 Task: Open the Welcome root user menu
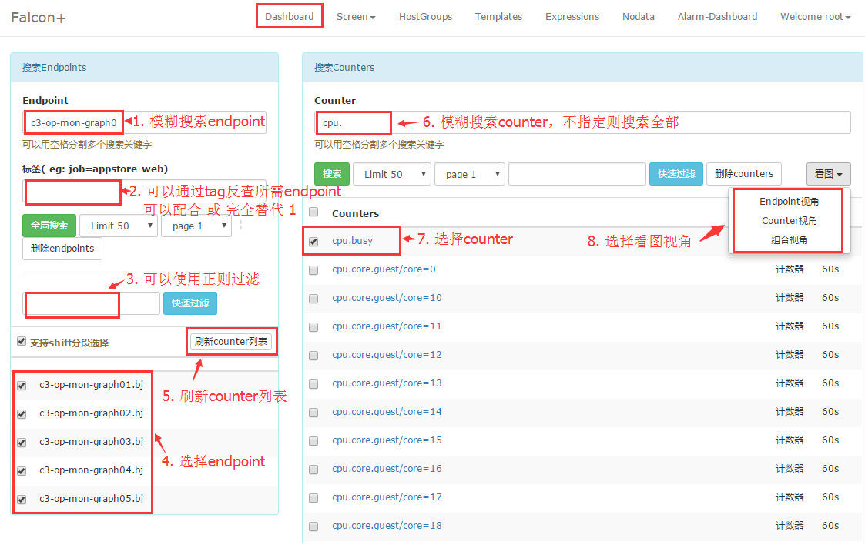tap(815, 17)
